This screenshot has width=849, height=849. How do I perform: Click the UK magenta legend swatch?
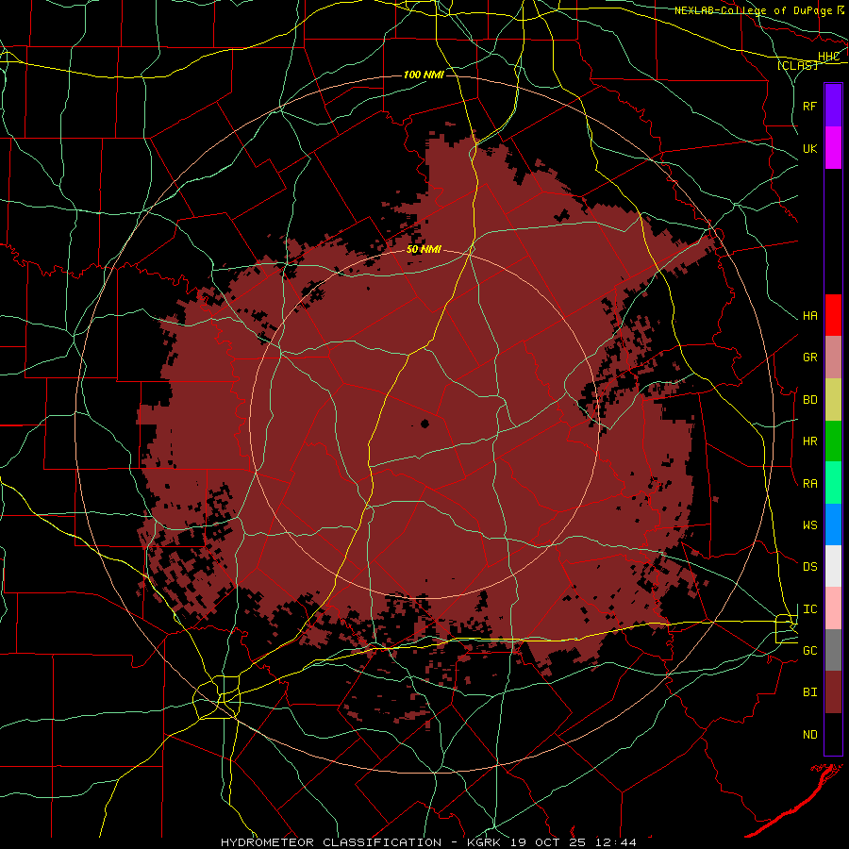833,148
